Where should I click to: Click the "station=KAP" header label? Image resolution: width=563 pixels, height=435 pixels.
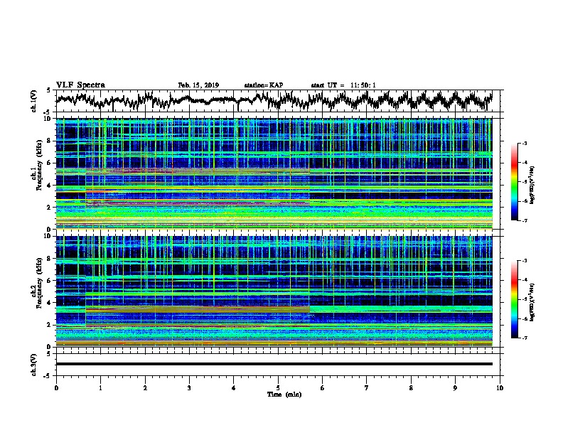(x=264, y=85)
